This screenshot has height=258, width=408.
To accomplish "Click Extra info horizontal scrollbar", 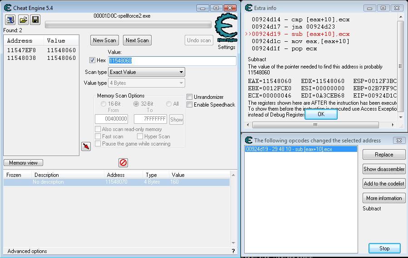I will [315, 125].
